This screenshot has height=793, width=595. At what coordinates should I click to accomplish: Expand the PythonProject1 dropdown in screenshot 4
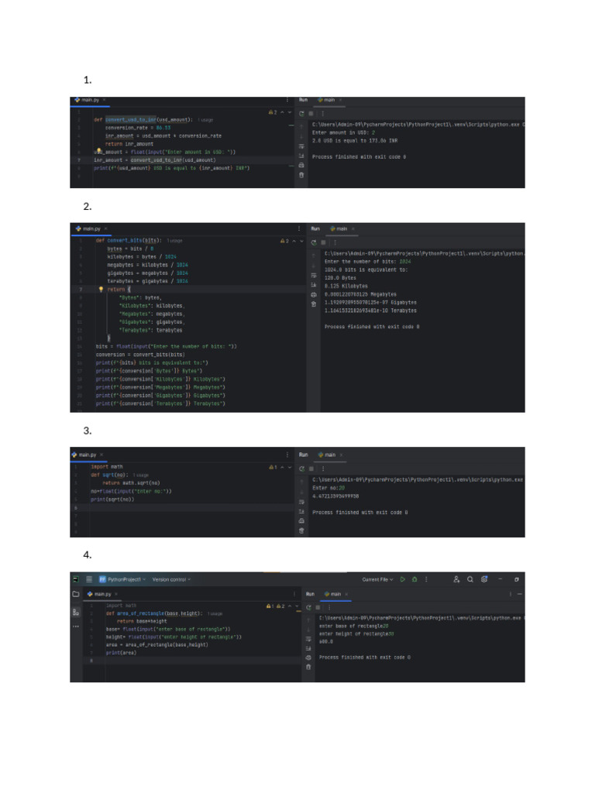tap(123, 579)
